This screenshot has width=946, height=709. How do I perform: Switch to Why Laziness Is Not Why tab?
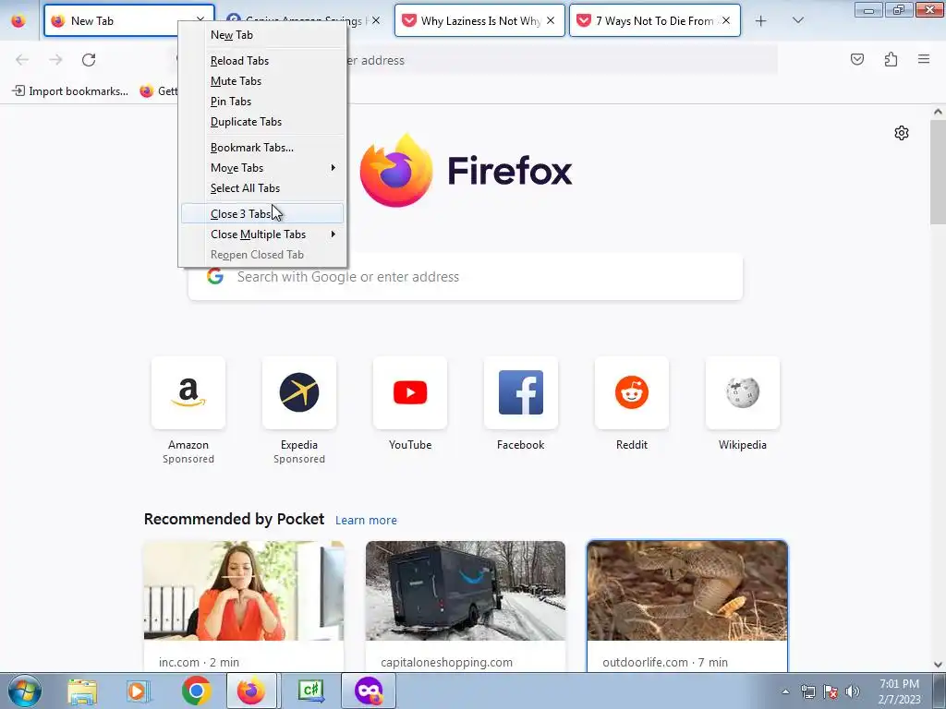click(x=479, y=20)
